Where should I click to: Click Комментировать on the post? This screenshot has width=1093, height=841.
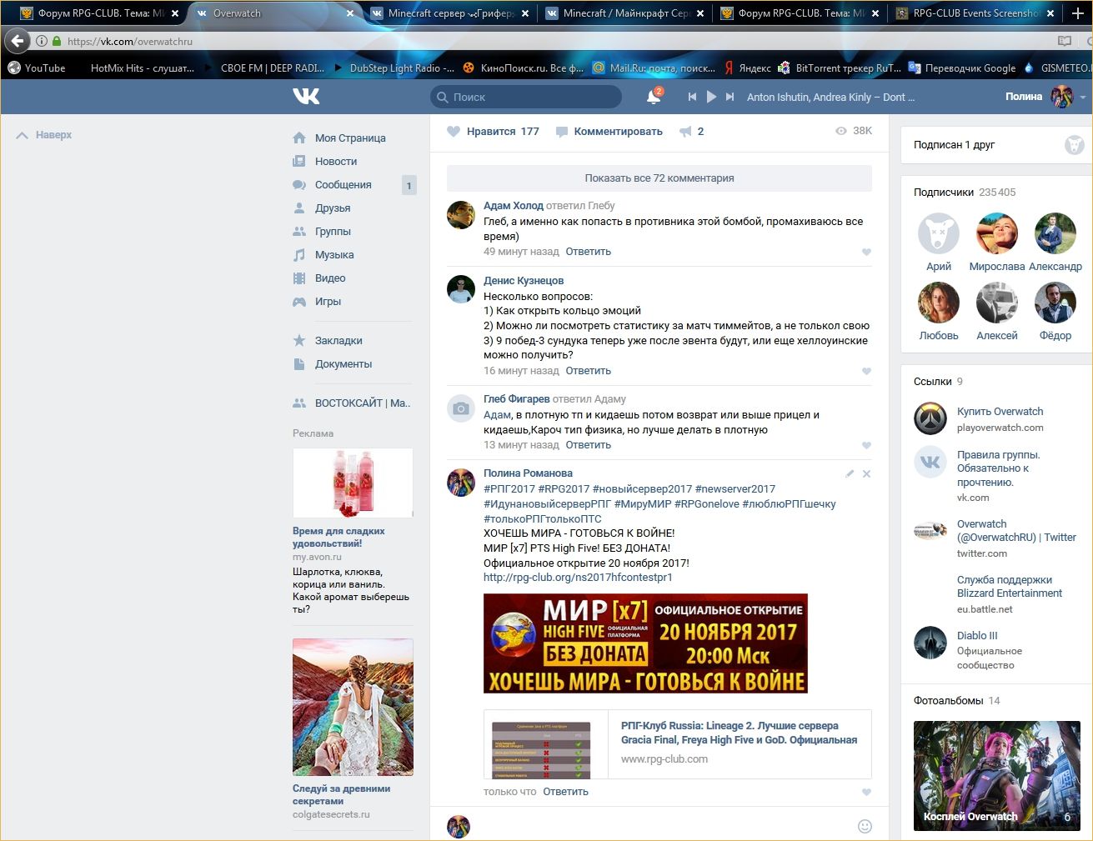tap(609, 132)
